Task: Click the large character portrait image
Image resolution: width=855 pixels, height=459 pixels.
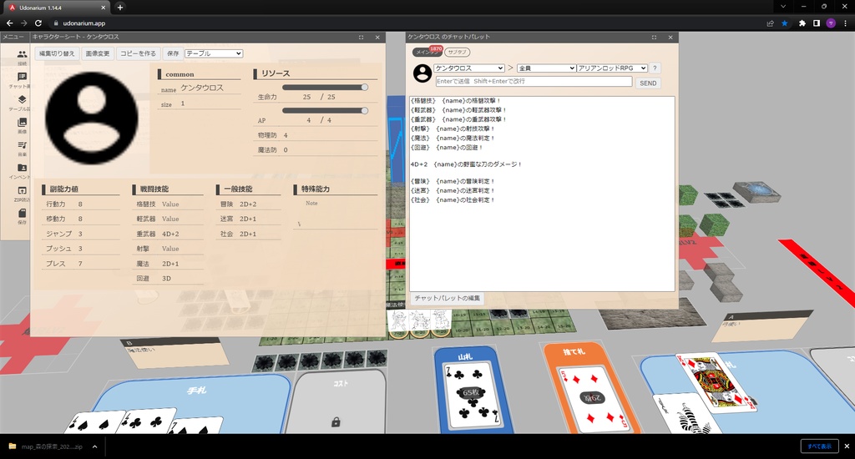Action: point(92,118)
